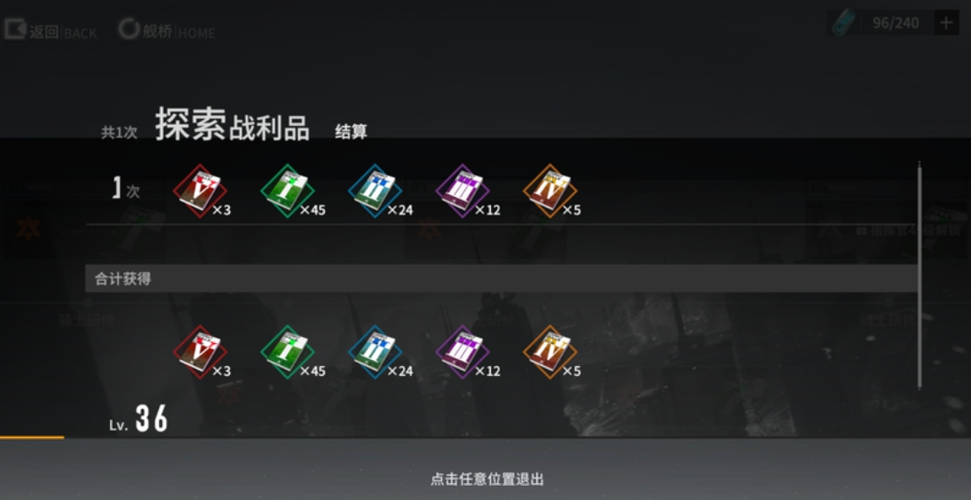Screen dimensions: 971x500
Task: Click the blue II book in first row
Action: click(x=375, y=191)
